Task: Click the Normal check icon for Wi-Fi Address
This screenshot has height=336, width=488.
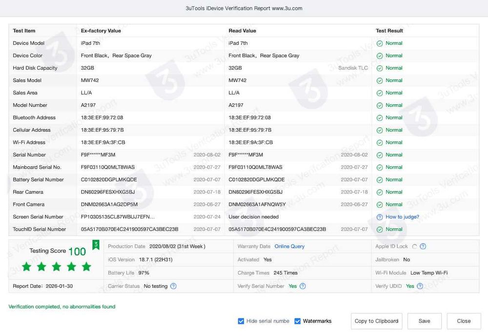Action: pyautogui.click(x=379, y=143)
